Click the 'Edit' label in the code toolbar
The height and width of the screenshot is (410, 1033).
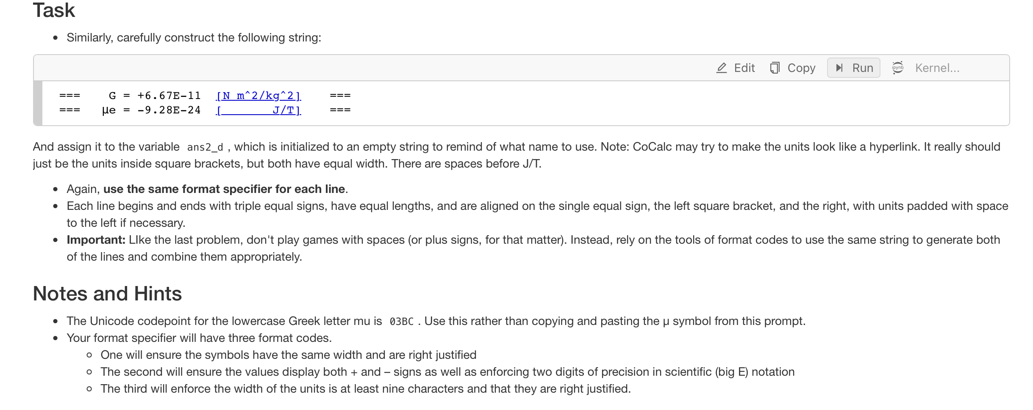[x=744, y=68]
